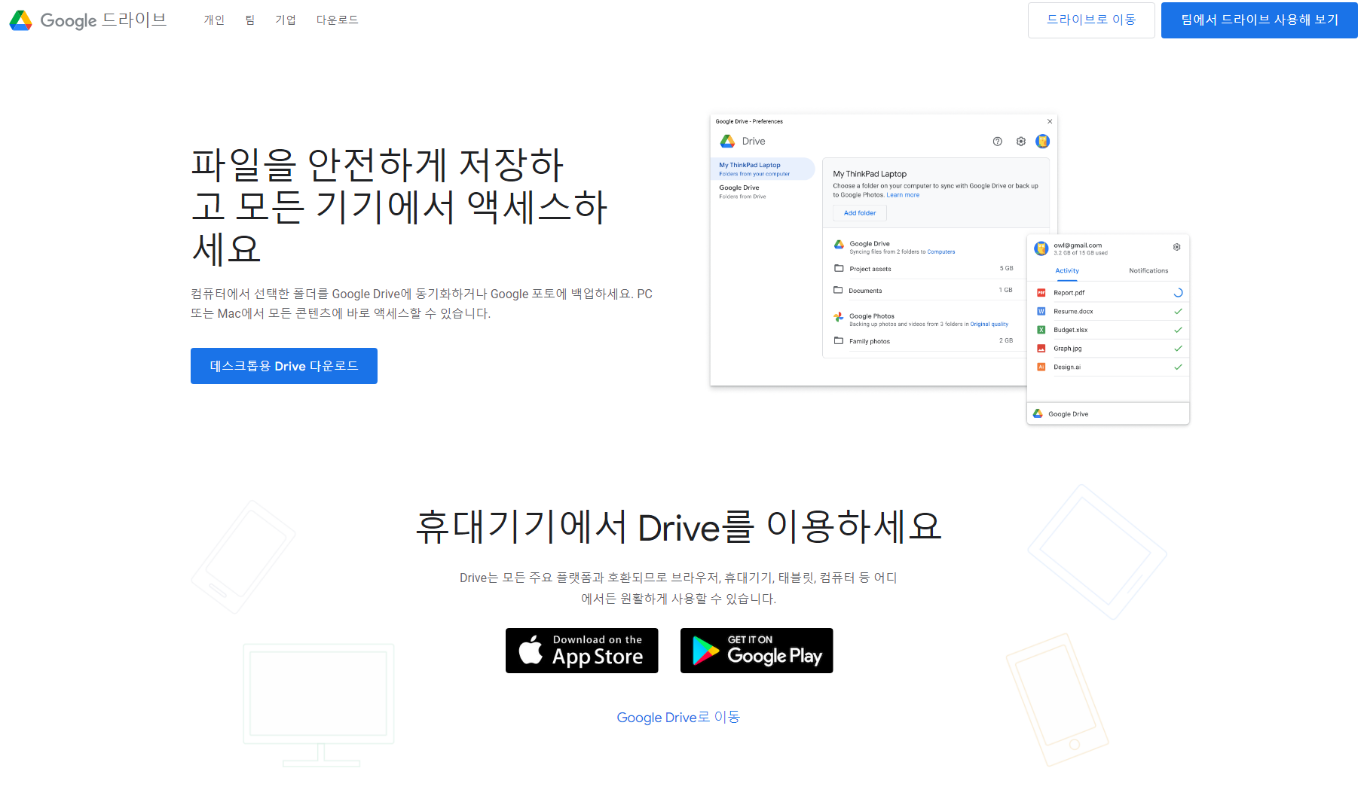Click the My ThinkPad Laptop panel heading
The image size is (1364, 811).
(x=870, y=174)
